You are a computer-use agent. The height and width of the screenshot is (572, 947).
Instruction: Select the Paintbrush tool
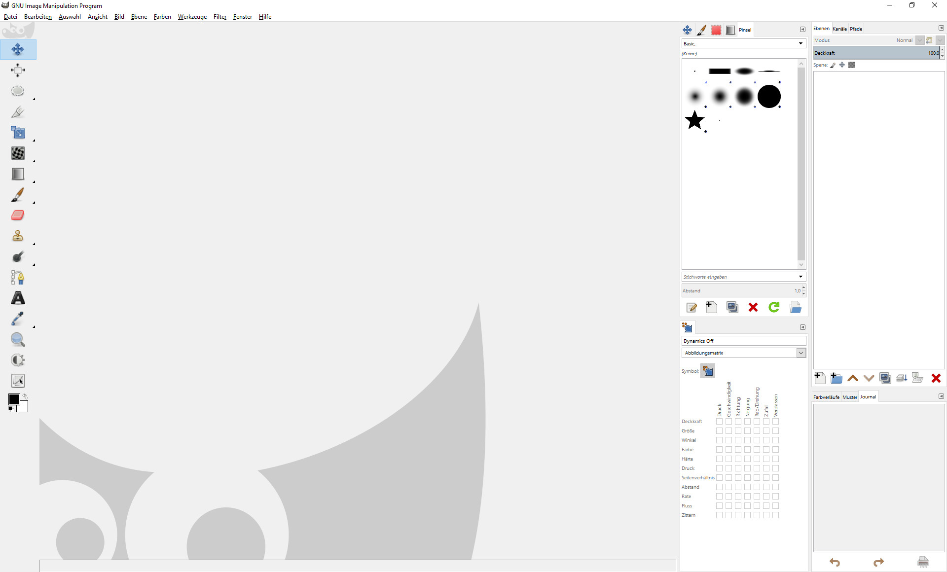(18, 195)
